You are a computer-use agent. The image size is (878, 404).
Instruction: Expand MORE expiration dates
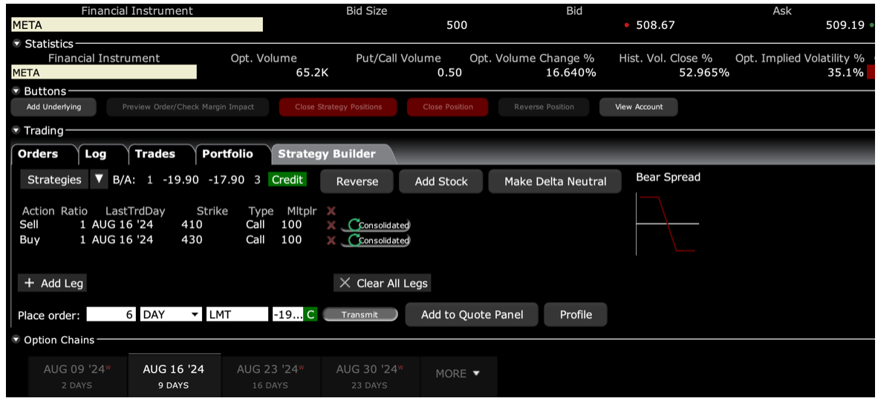pyautogui.click(x=458, y=374)
